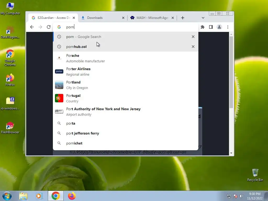Close the E2Guardian tab
The image size is (268, 201).
pyautogui.click(x=74, y=18)
